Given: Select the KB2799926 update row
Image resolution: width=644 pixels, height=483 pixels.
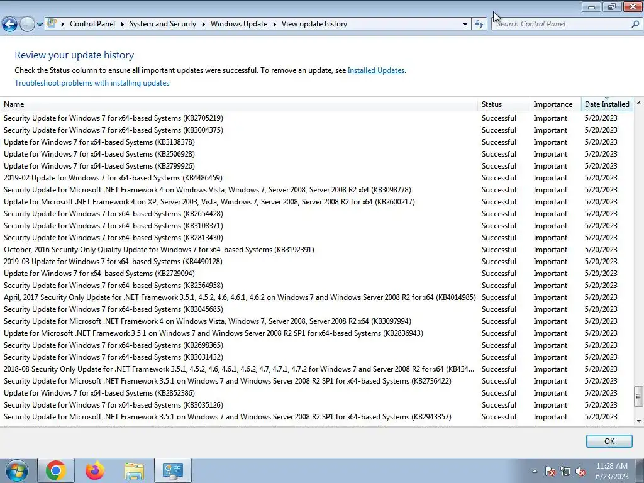Looking at the screenshot, I should pyautogui.click(x=317, y=165).
